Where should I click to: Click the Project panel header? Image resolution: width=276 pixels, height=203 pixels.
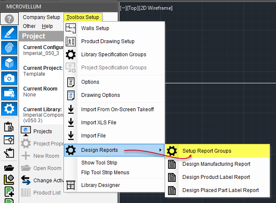point(41,36)
